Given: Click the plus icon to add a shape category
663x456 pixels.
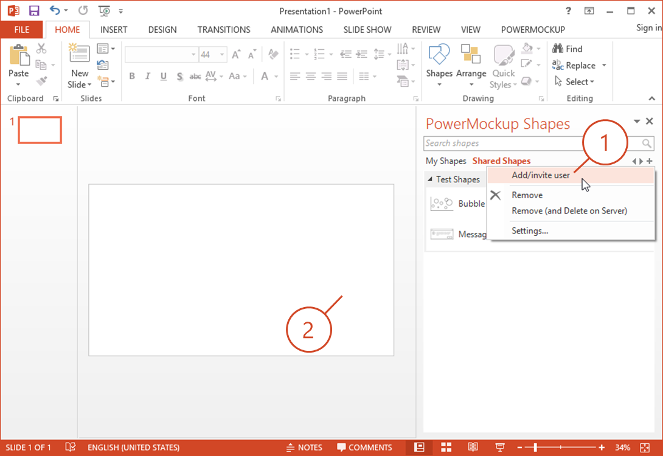Looking at the screenshot, I should click(650, 161).
